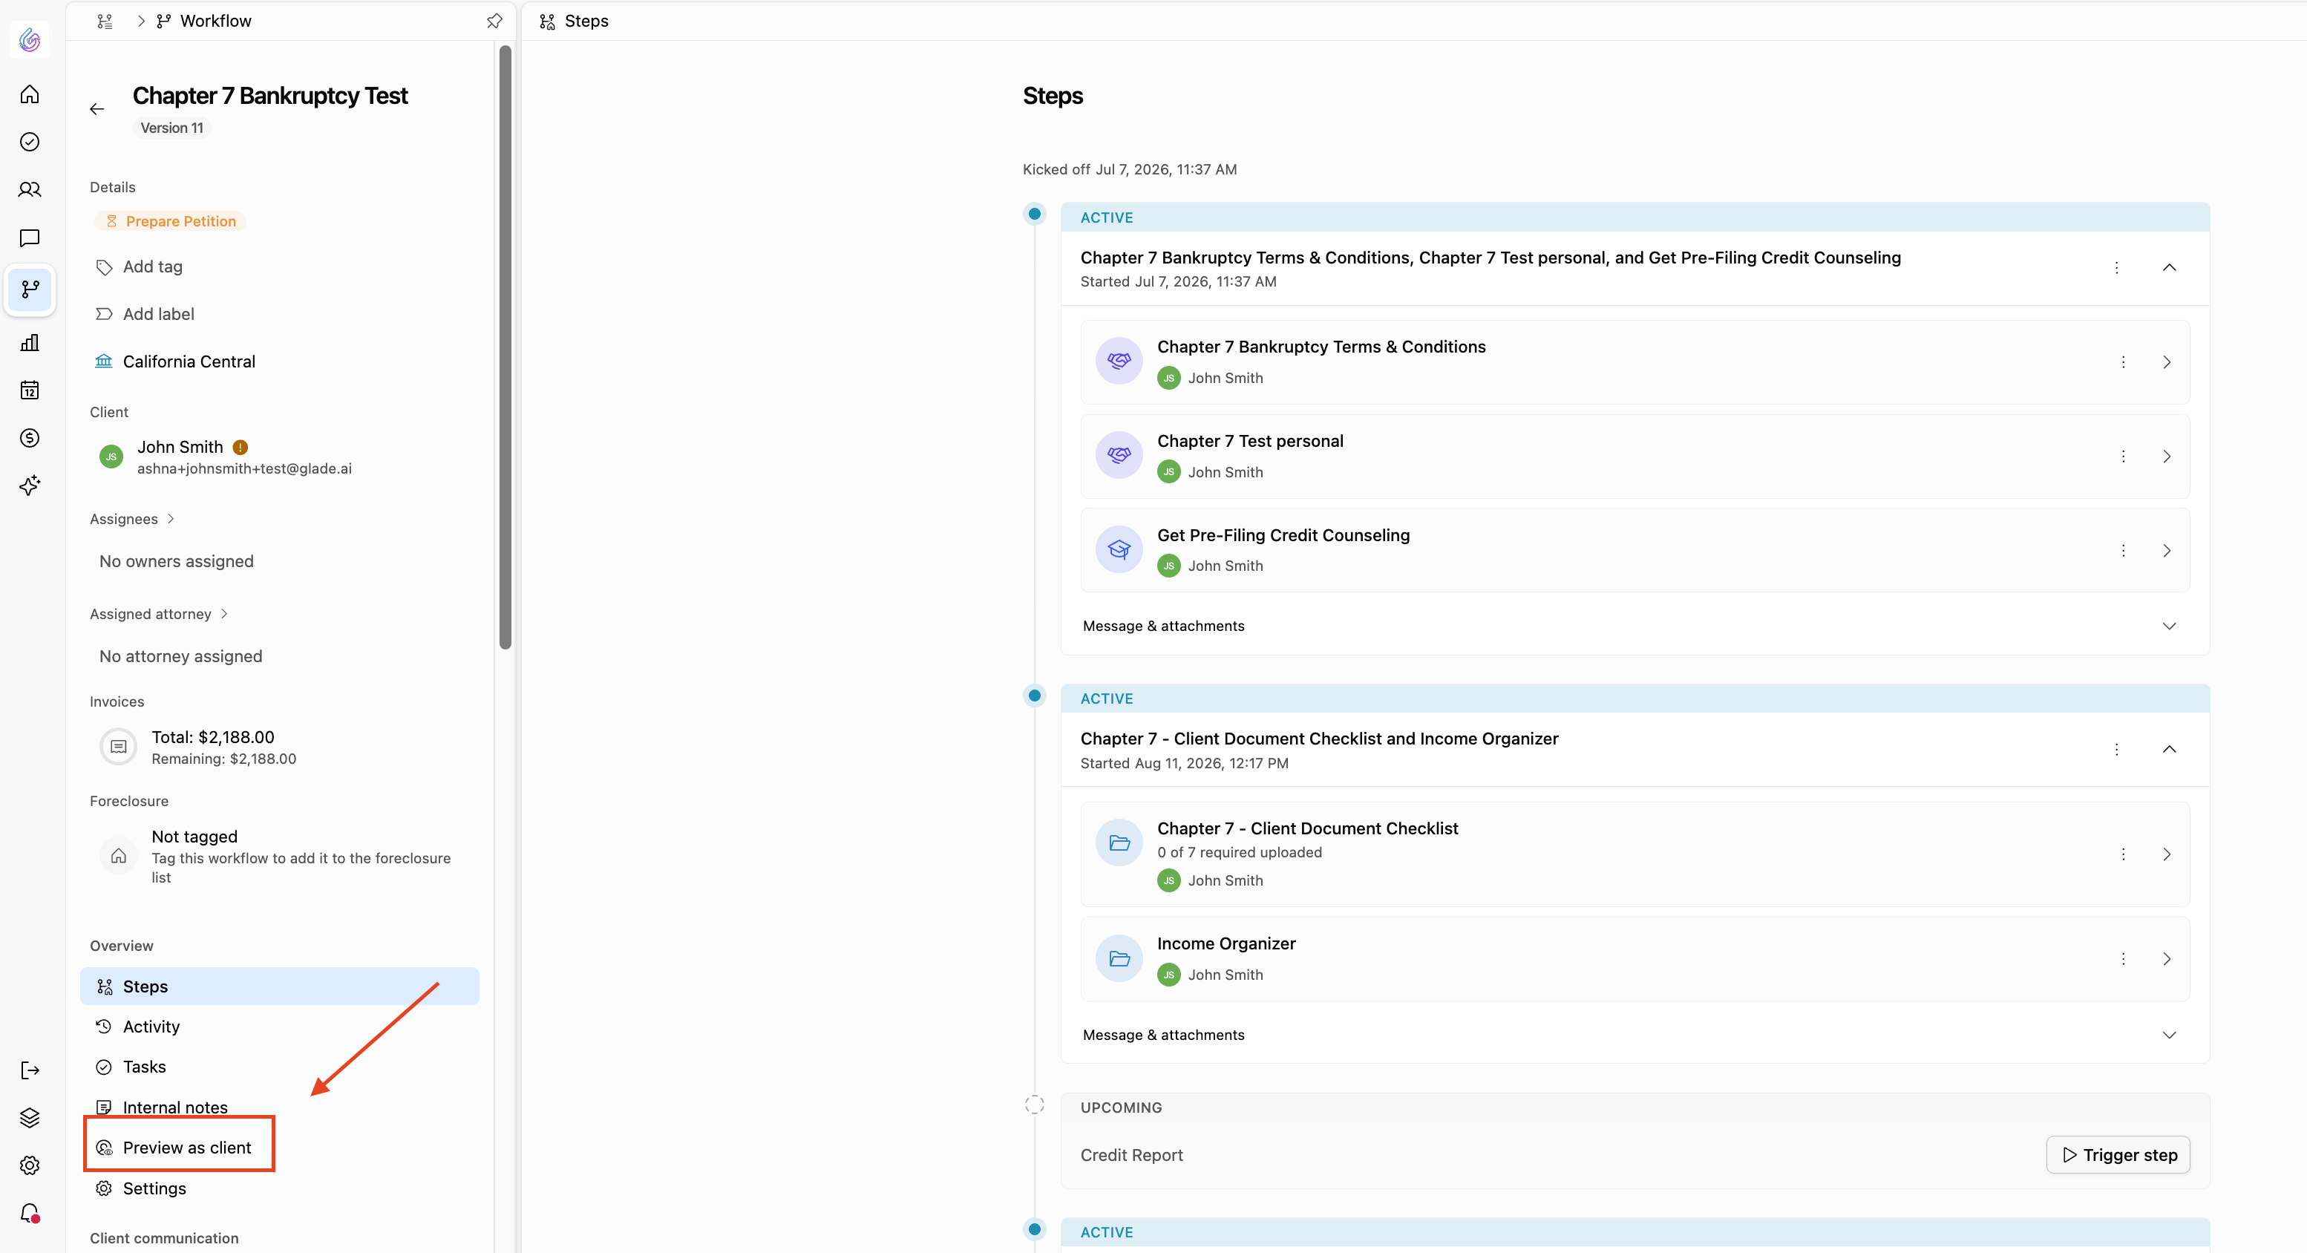The height and width of the screenshot is (1253, 2307).
Task: Open the contacts people icon in sidebar
Action: (30, 189)
